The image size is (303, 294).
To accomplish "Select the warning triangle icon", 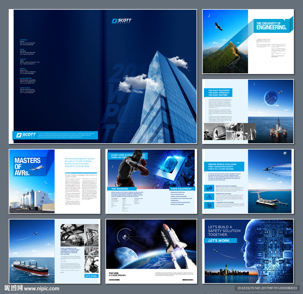I will [x=209, y=197].
